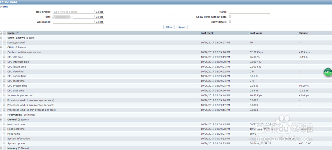The height and width of the screenshot is (150, 332).
Task: Tick the CPU user time checkbox
Action: pyautogui.click(x=4, y=91)
